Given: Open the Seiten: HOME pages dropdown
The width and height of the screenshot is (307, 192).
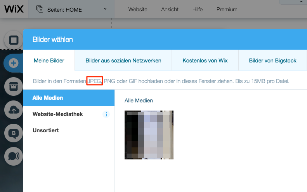Looking at the screenshot, I should click(71, 9).
